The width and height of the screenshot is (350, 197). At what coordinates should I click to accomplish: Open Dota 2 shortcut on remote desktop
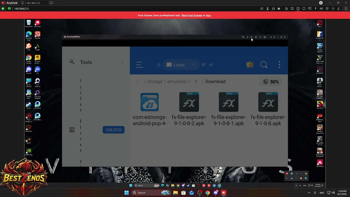tap(320, 24)
